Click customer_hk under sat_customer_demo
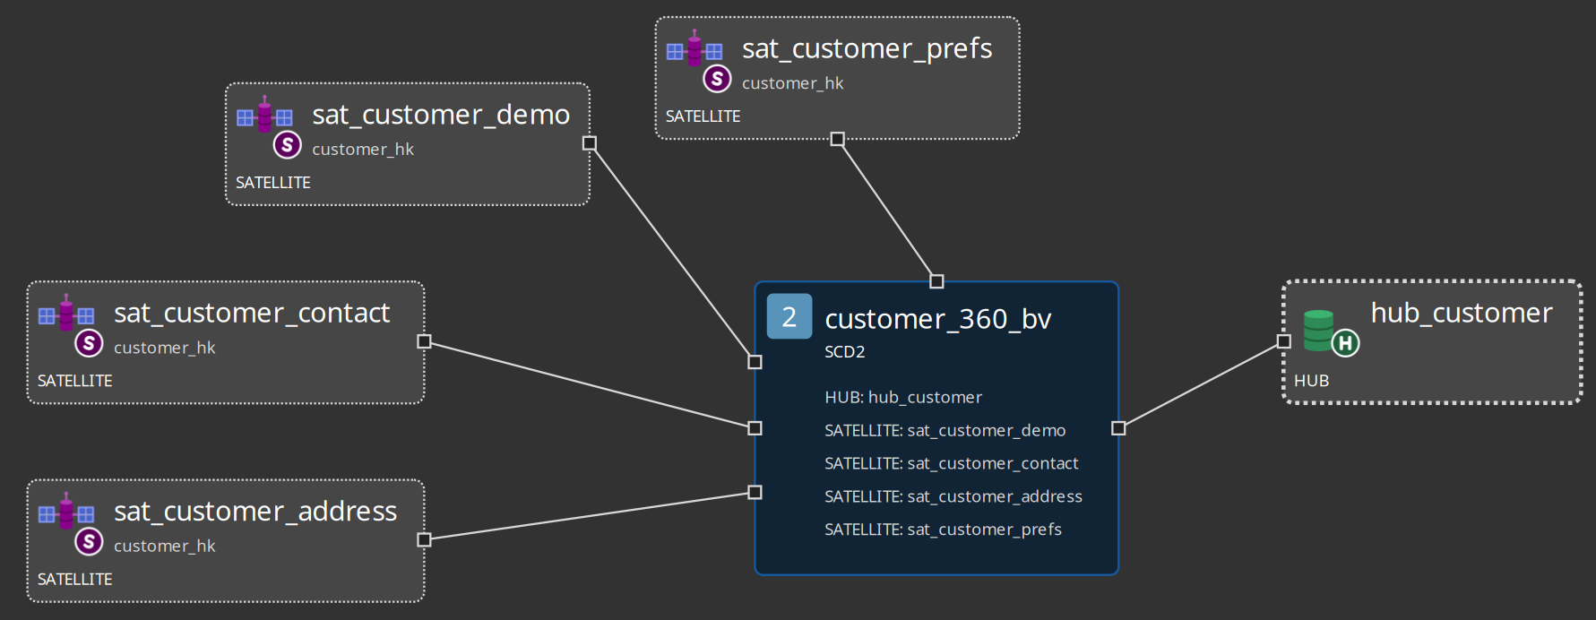 point(363,150)
